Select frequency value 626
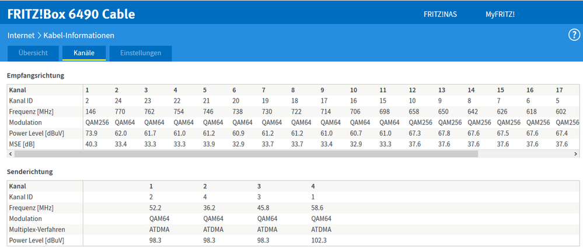 (502, 111)
